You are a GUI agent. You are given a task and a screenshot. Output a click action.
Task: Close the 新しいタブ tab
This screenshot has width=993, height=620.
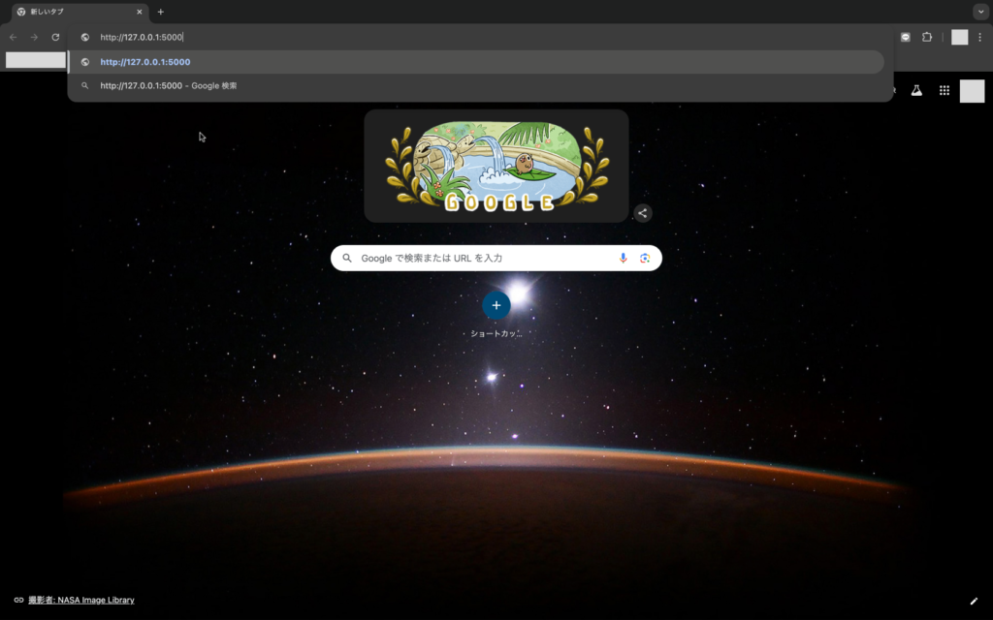[x=140, y=12]
